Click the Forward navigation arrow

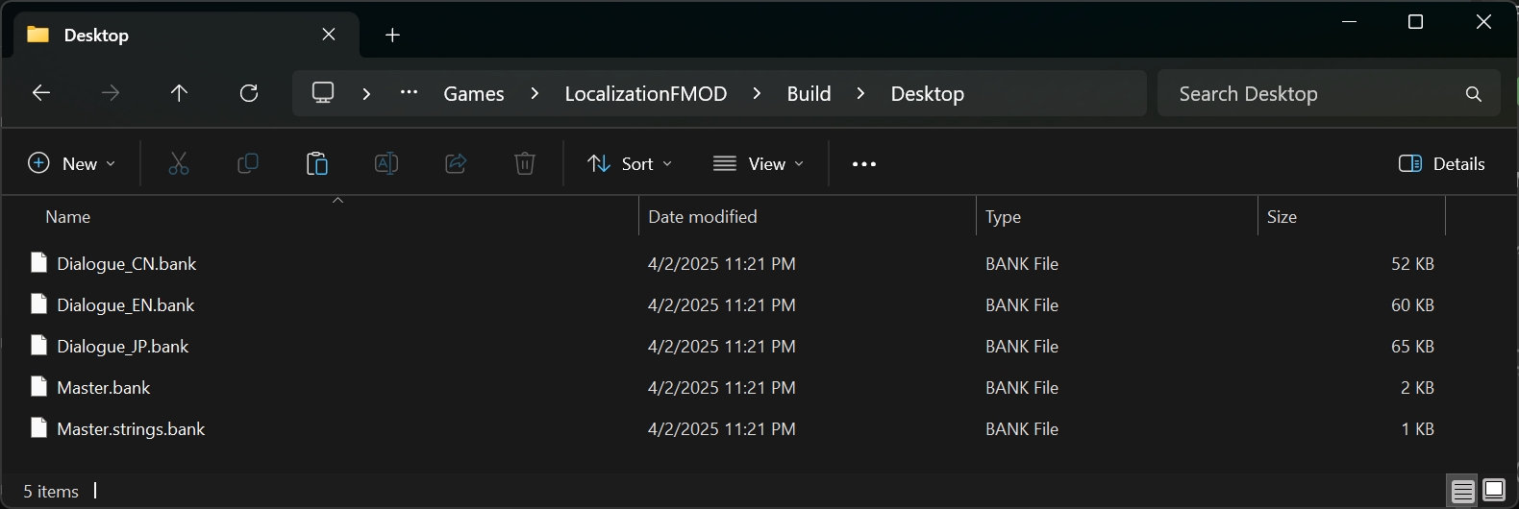coord(111,93)
